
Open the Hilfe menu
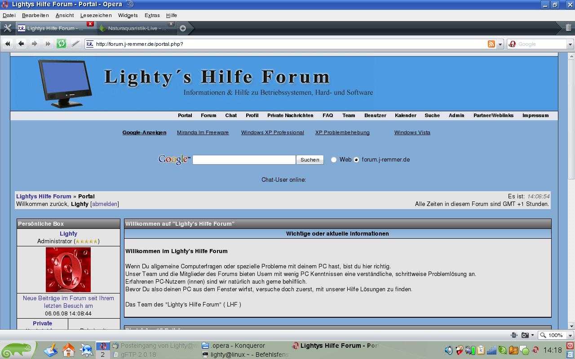click(x=172, y=15)
